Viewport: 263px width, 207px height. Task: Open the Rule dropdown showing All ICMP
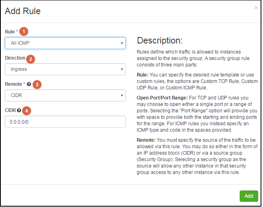(65, 43)
